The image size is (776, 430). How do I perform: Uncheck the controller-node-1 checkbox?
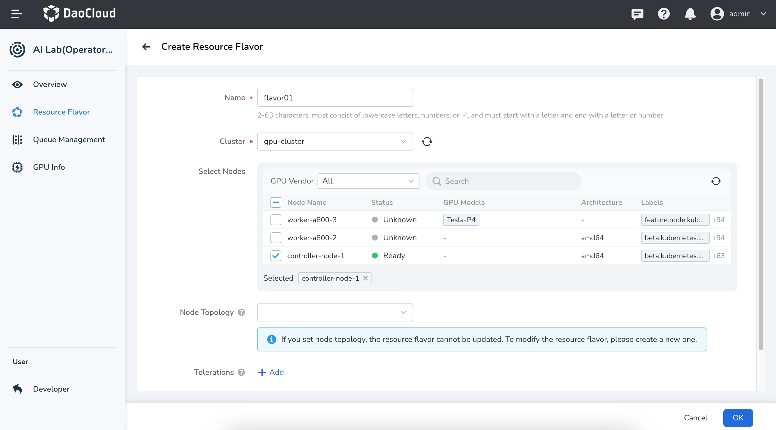click(x=276, y=256)
